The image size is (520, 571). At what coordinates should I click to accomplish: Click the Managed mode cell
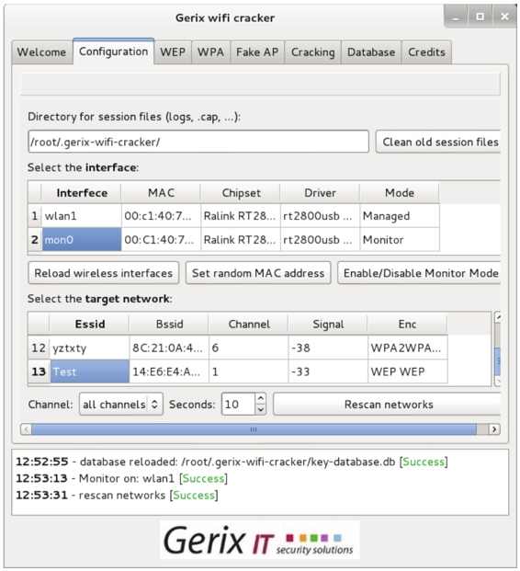400,216
